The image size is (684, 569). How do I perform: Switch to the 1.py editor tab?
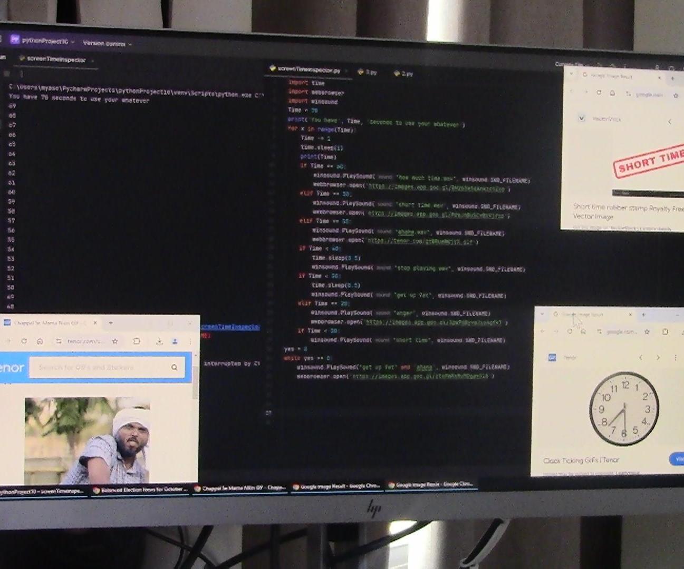pyautogui.click(x=371, y=73)
